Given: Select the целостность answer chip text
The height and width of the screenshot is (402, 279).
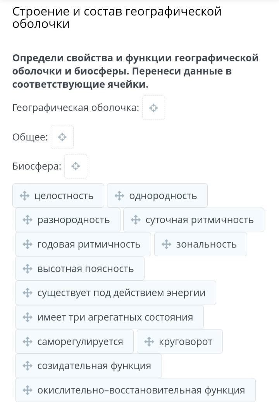Looking at the screenshot, I should pyautogui.click(x=64, y=196).
